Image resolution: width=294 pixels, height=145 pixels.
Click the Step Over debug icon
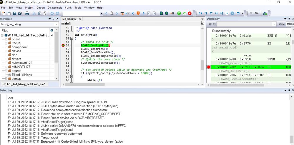coord(200,13)
